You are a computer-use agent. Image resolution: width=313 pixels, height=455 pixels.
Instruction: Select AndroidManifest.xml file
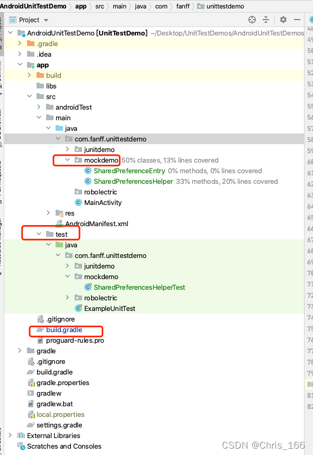96,224
